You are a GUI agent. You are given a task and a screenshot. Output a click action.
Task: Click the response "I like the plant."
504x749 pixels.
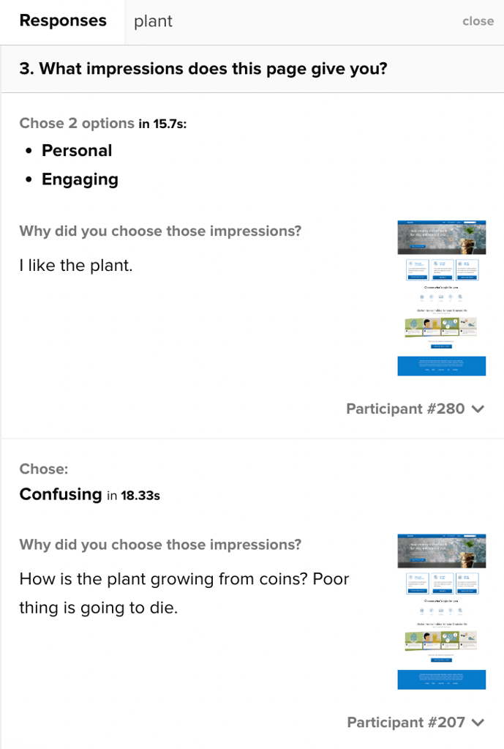coord(76,265)
